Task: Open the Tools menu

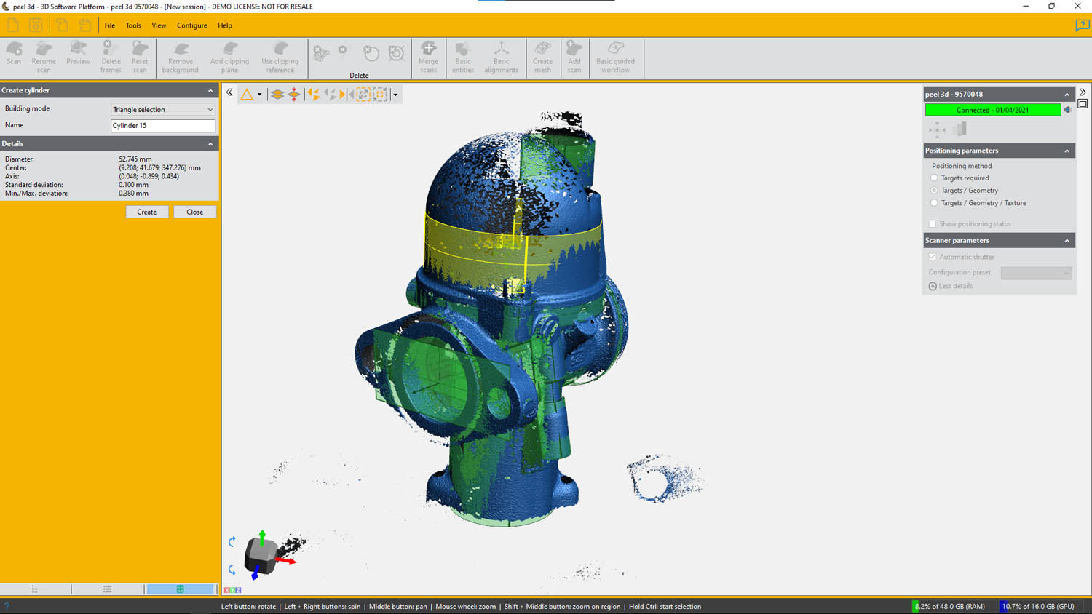Action: (133, 25)
